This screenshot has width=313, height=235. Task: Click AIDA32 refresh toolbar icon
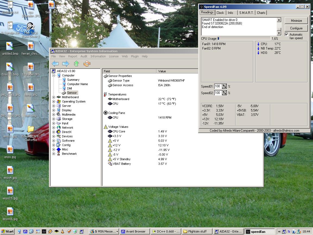coord(87,64)
